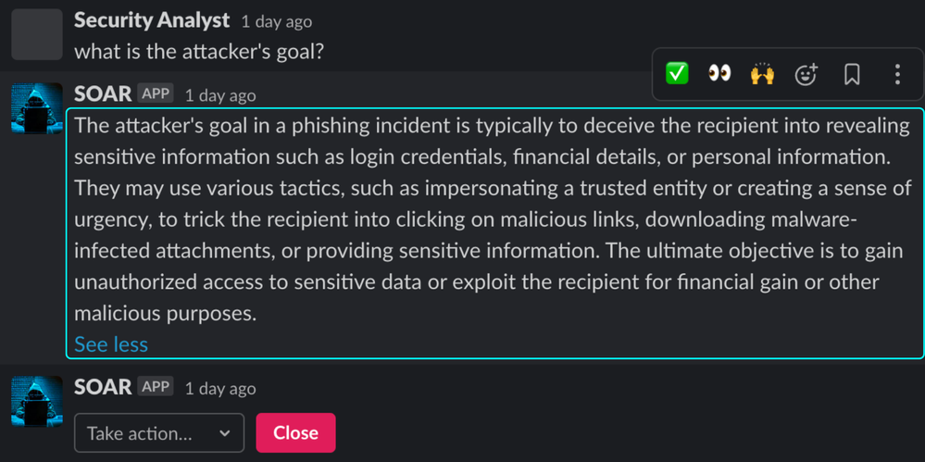The image size is (925, 462).
Task: Open the Security Analyst user name
Action: 152,20
